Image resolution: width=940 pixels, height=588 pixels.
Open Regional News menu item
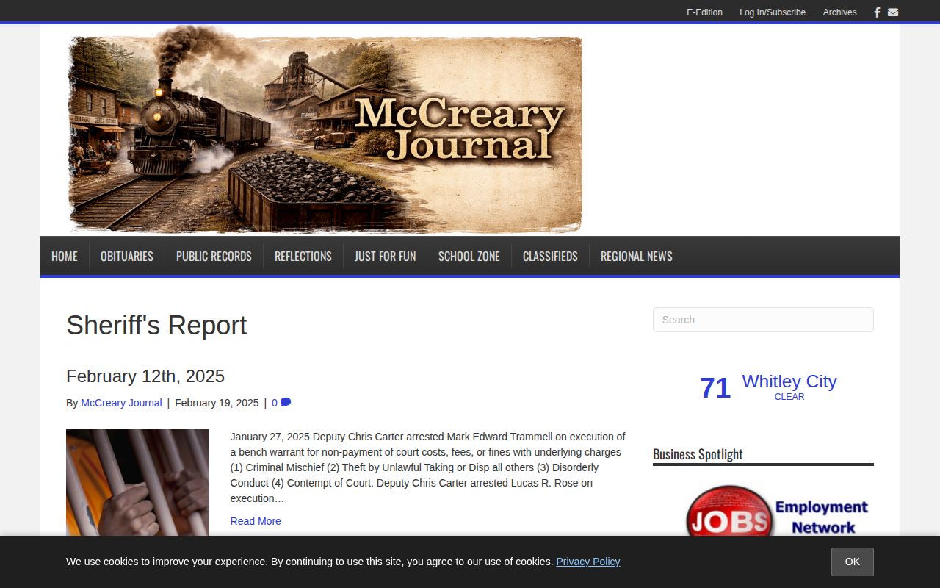(637, 256)
